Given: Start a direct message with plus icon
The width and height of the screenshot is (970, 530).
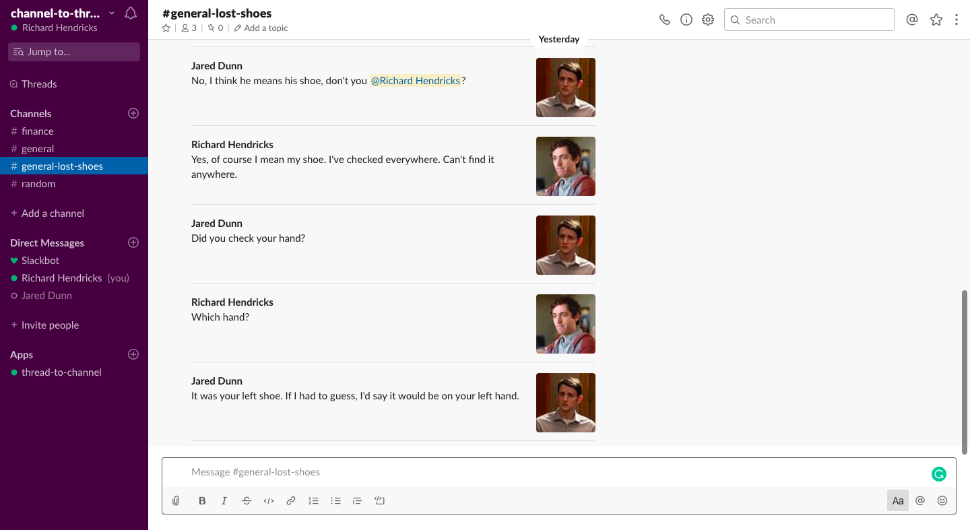Looking at the screenshot, I should coord(133,242).
